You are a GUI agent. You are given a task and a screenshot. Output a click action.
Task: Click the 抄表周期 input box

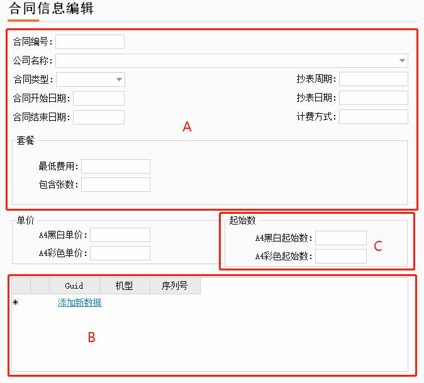click(374, 79)
